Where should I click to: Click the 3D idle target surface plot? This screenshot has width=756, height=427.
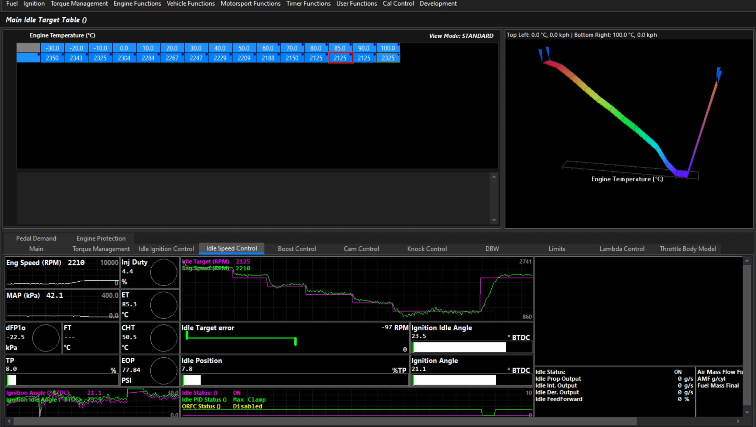629,133
